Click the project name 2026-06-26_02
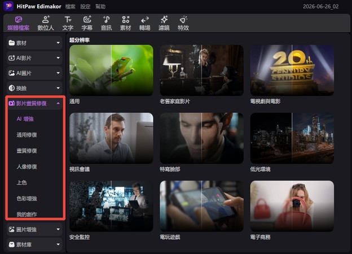 pos(320,7)
